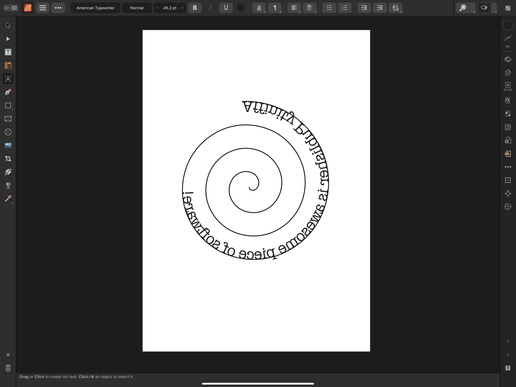The height and width of the screenshot is (387, 516).
Task: Open the American Typewriter font picker
Action: click(95, 8)
